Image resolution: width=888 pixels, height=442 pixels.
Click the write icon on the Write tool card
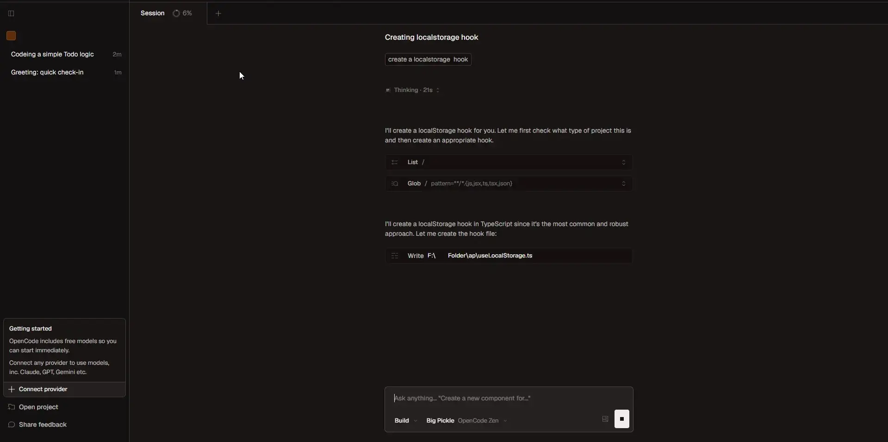[x=395, y=256]
